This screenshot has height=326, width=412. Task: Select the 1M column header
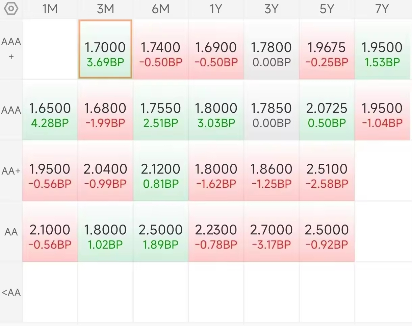pos(50,9)
